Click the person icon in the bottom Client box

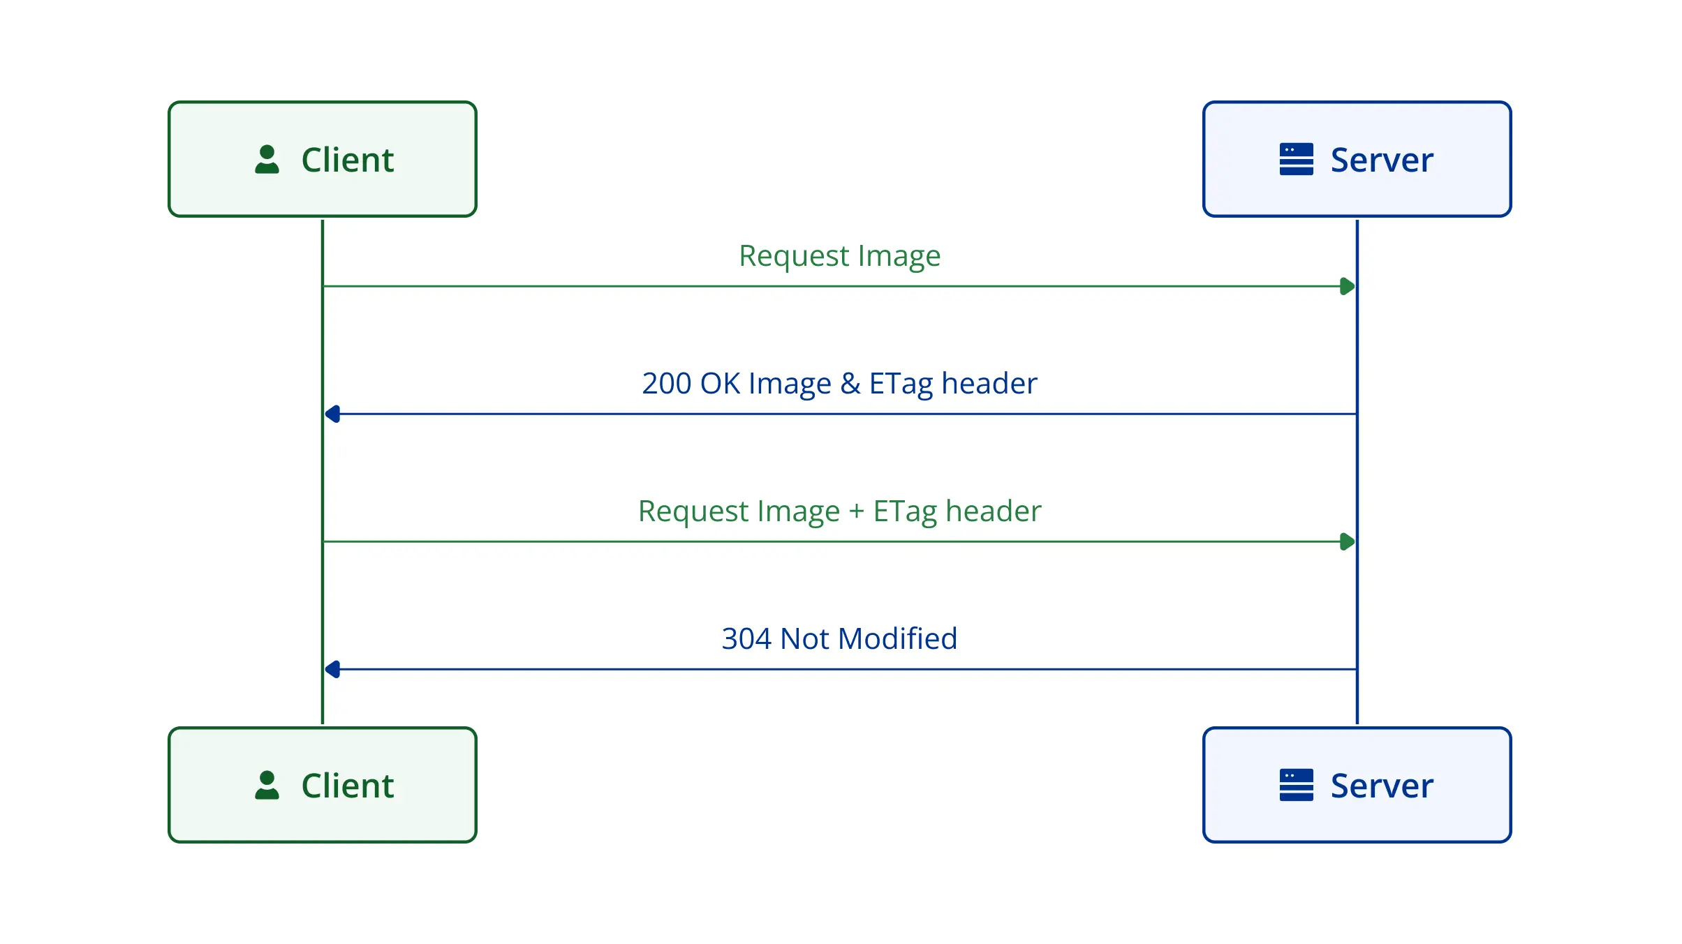[267, 785]
